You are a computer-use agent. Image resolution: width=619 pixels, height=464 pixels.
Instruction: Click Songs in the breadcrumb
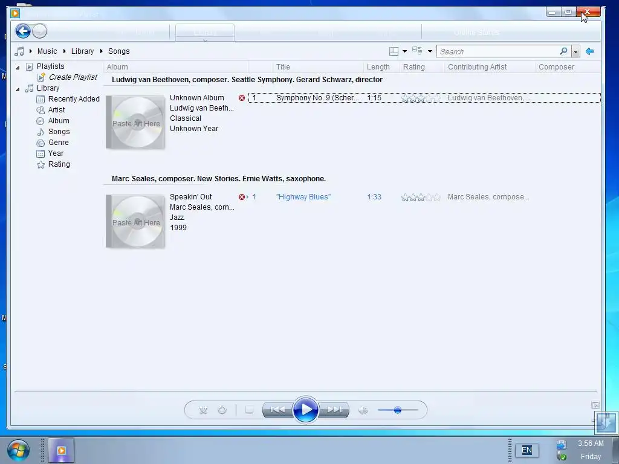point(119,51)
